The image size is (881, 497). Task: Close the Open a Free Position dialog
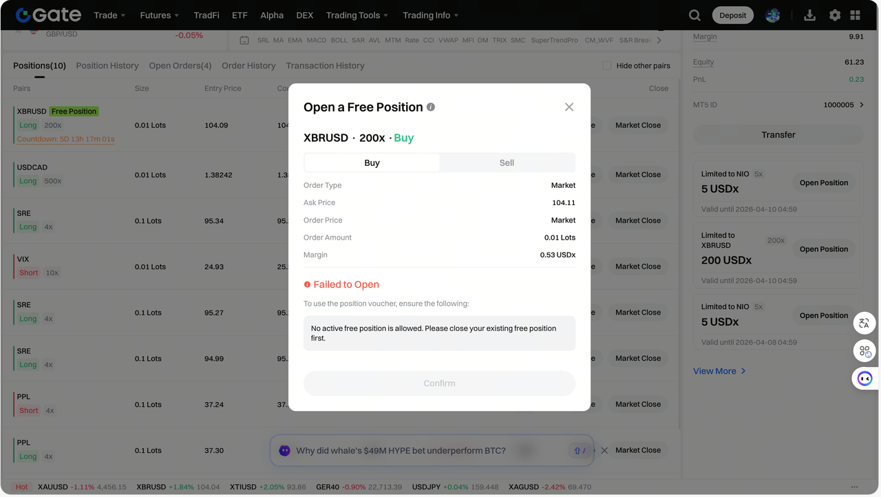tap(569, 107)
